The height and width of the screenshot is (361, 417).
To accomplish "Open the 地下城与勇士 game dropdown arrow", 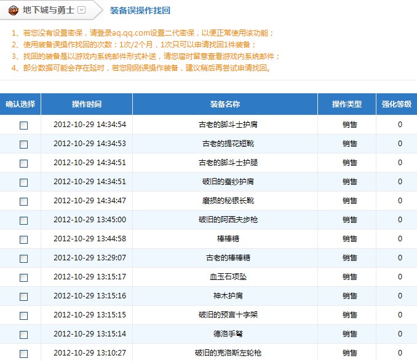I will click(x=81, y=10).
